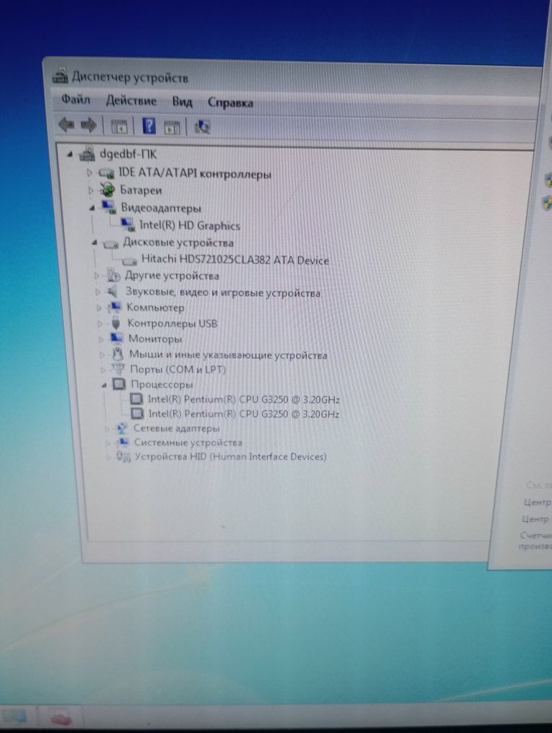
Task: Expand the Батареи node
Action: (x=91, y=190)
